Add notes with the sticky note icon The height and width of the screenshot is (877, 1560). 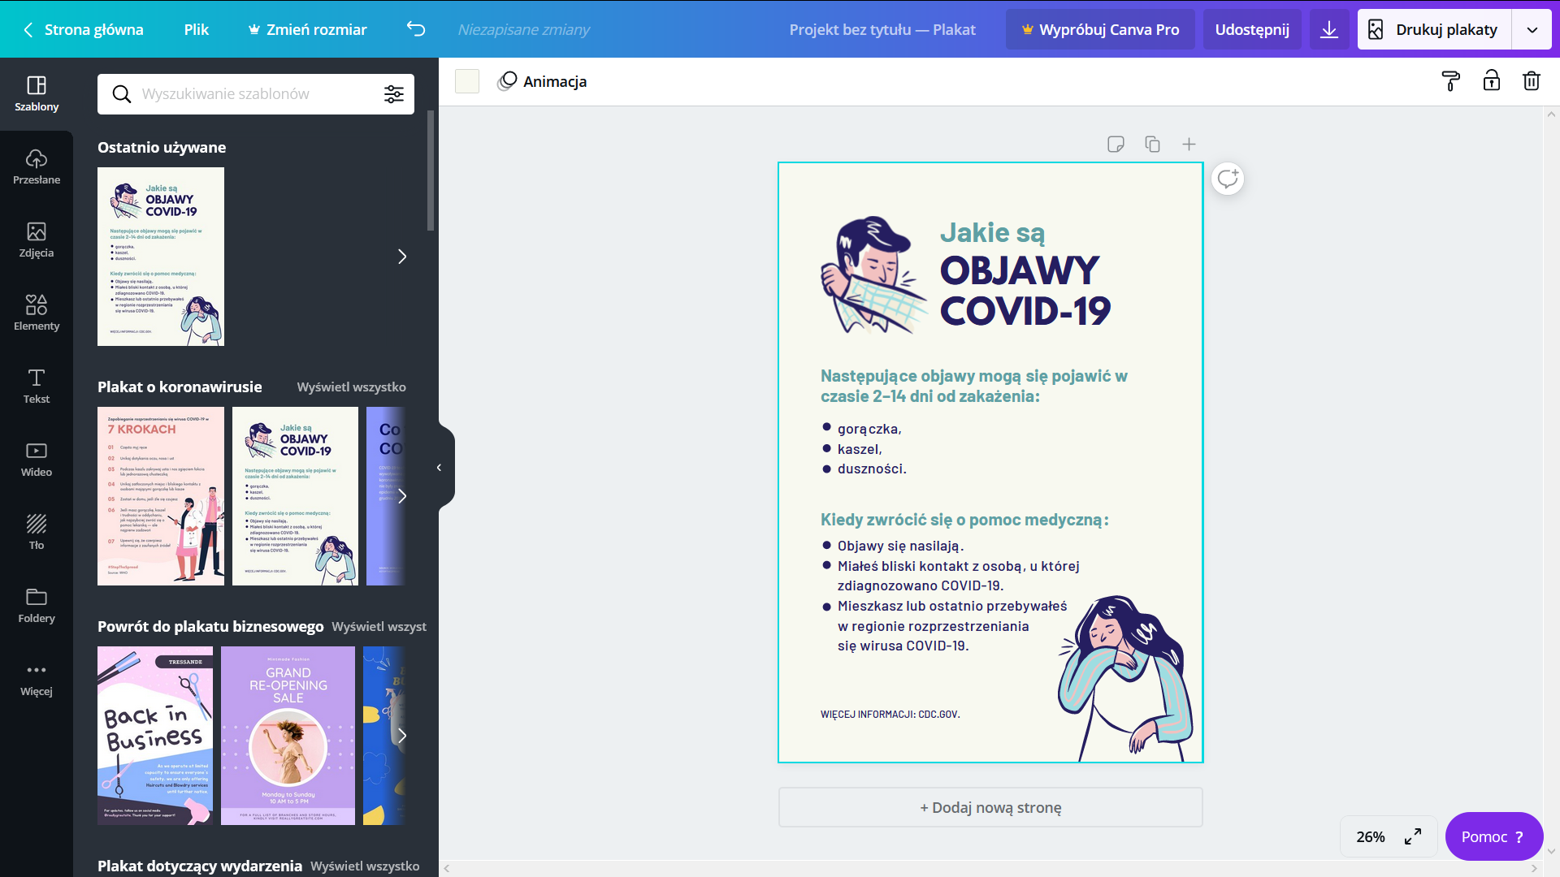[1116, 145]
